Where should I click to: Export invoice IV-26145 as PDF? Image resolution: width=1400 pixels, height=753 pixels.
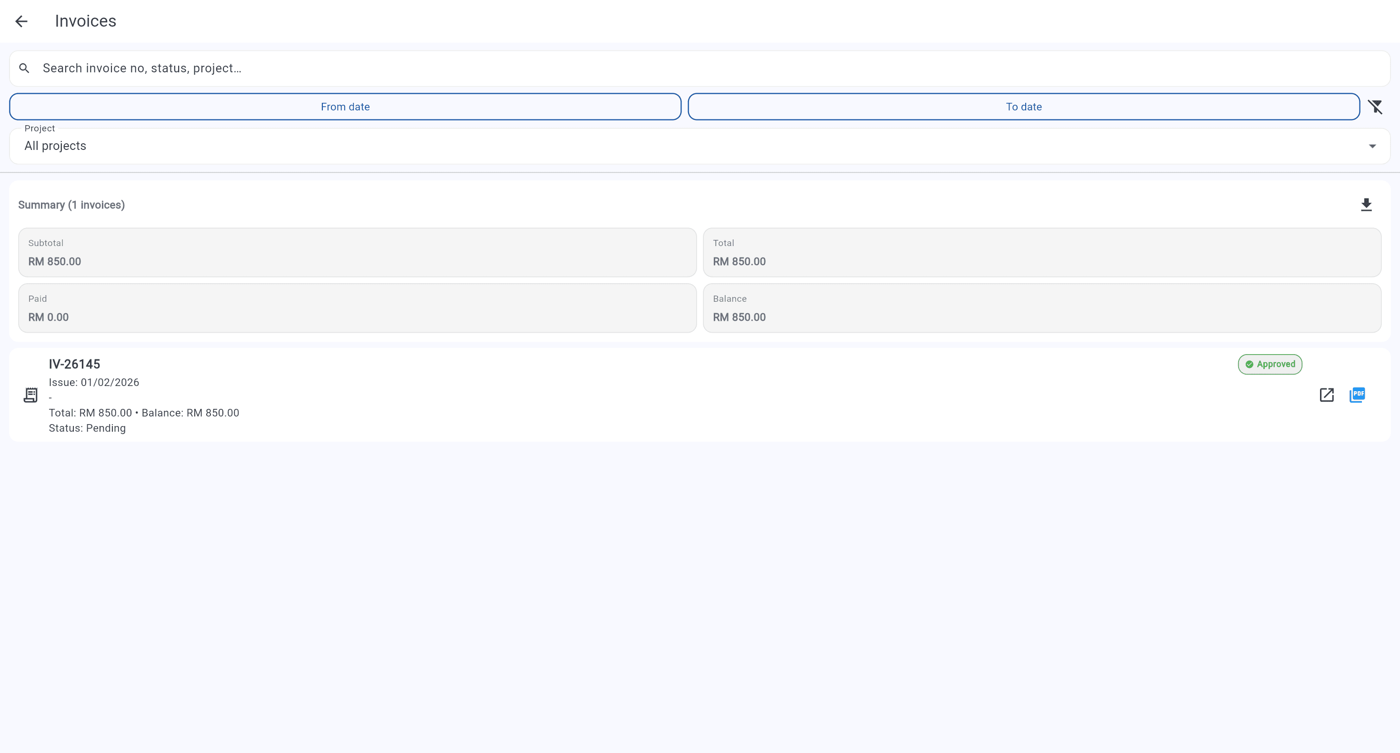pos(1358,395)
